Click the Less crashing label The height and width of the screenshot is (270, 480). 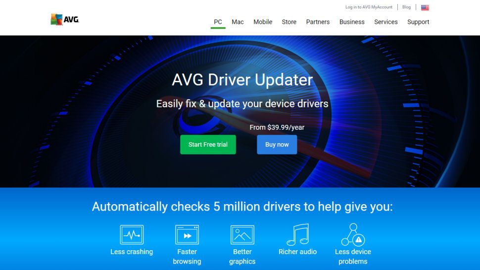132,252
